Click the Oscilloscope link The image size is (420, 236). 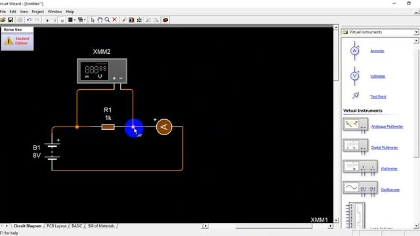390,189
